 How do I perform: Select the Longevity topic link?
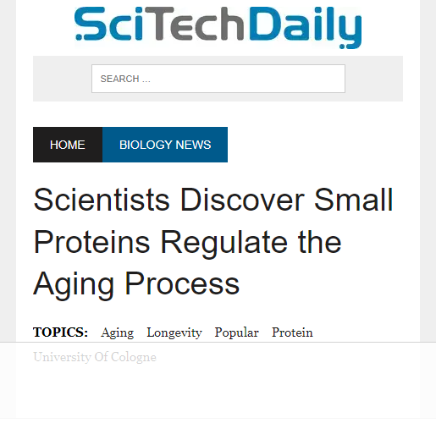pos(174,332)
